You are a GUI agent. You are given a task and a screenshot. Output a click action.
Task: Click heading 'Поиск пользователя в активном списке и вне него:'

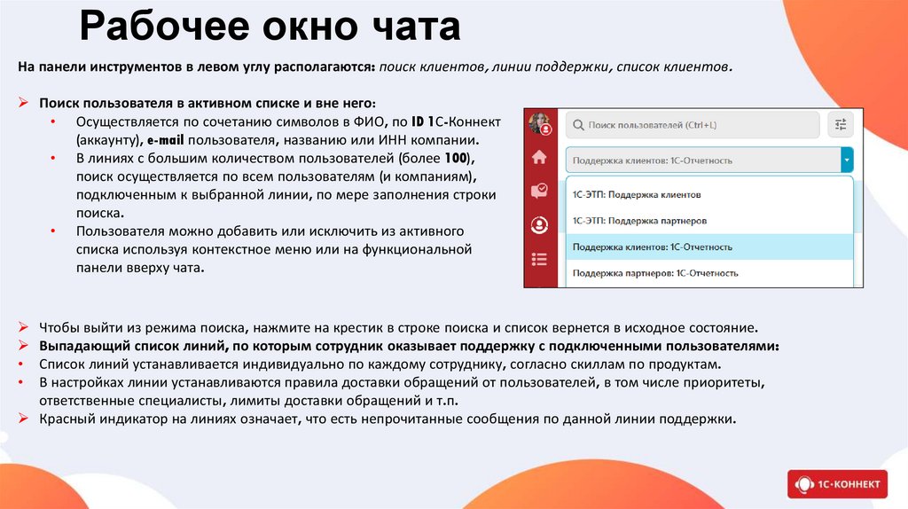(x=207, y=103)
